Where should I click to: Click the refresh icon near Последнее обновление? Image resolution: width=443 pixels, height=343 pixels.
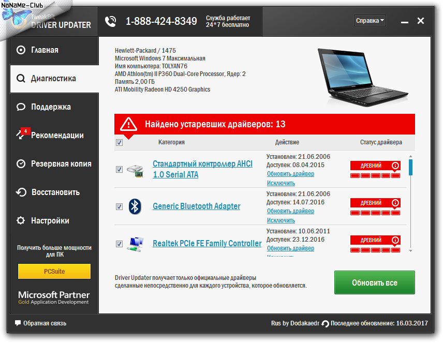click(325, 323)
